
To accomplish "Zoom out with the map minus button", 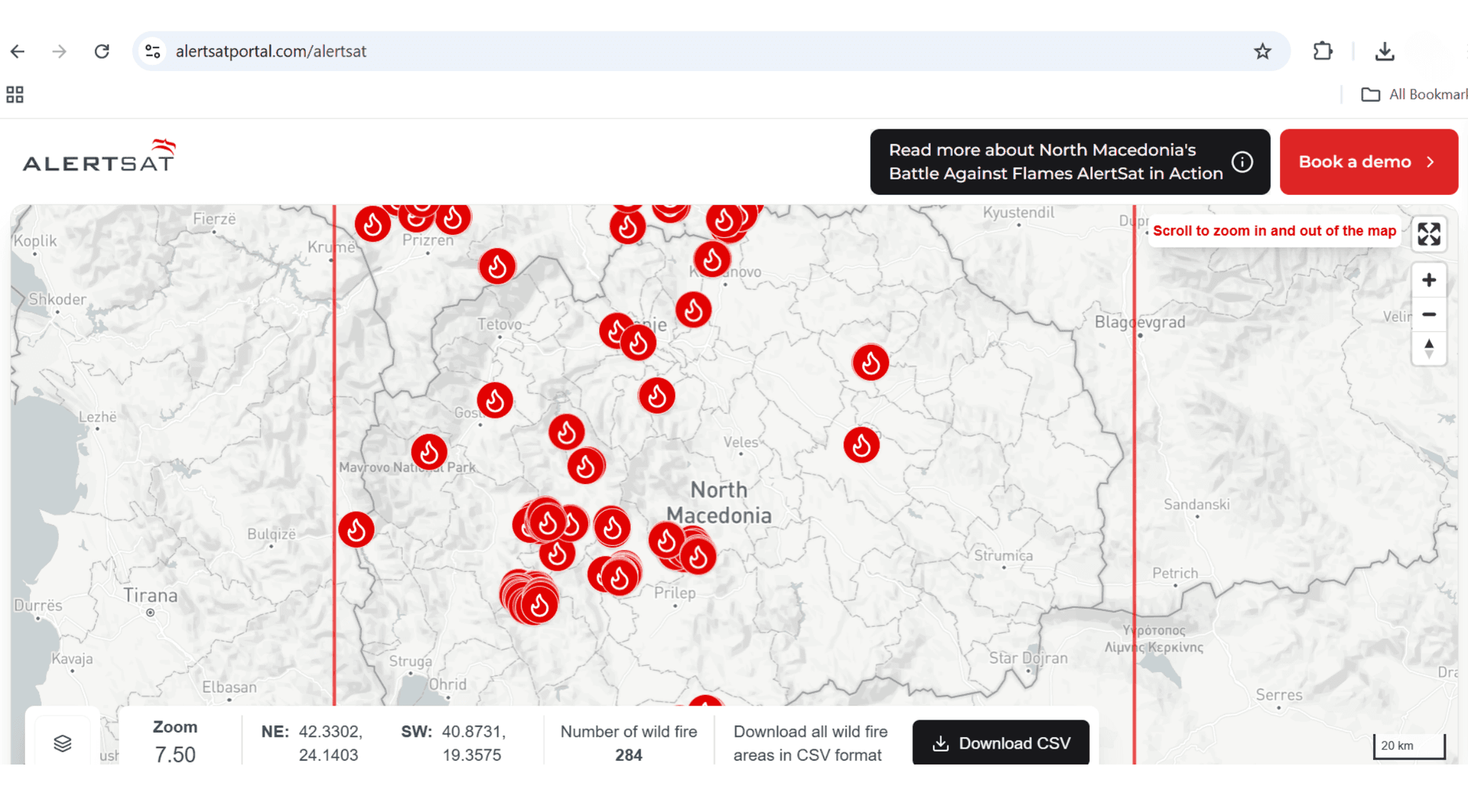I will (1429, 315).
